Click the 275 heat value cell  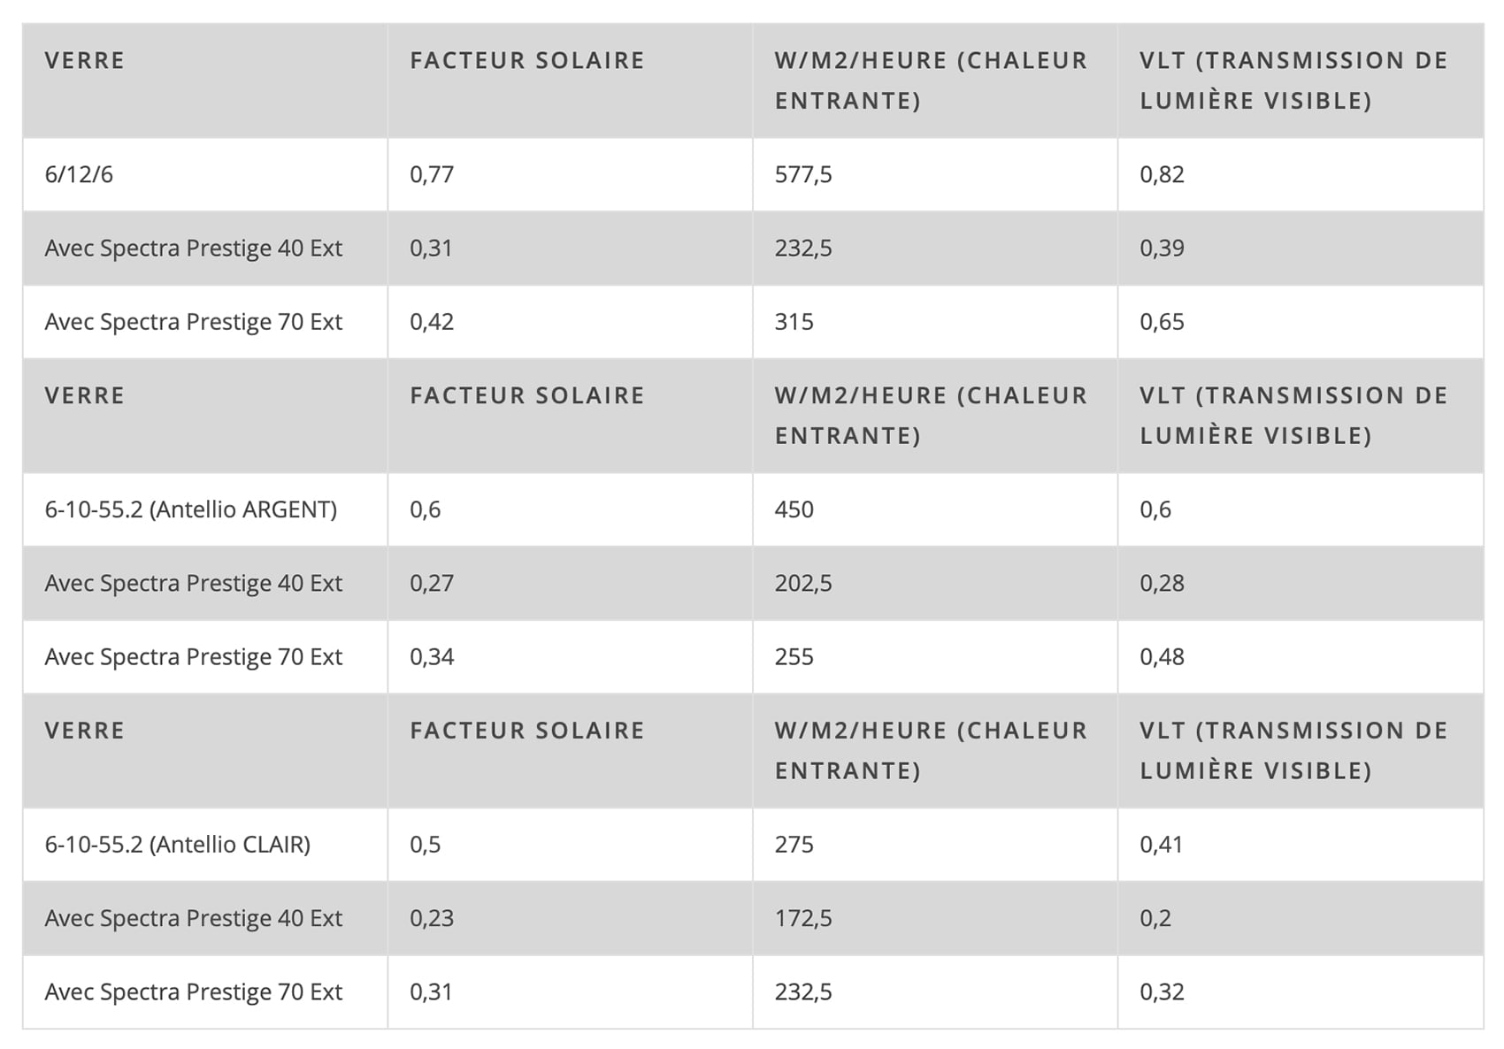click(x=794, y=845)
